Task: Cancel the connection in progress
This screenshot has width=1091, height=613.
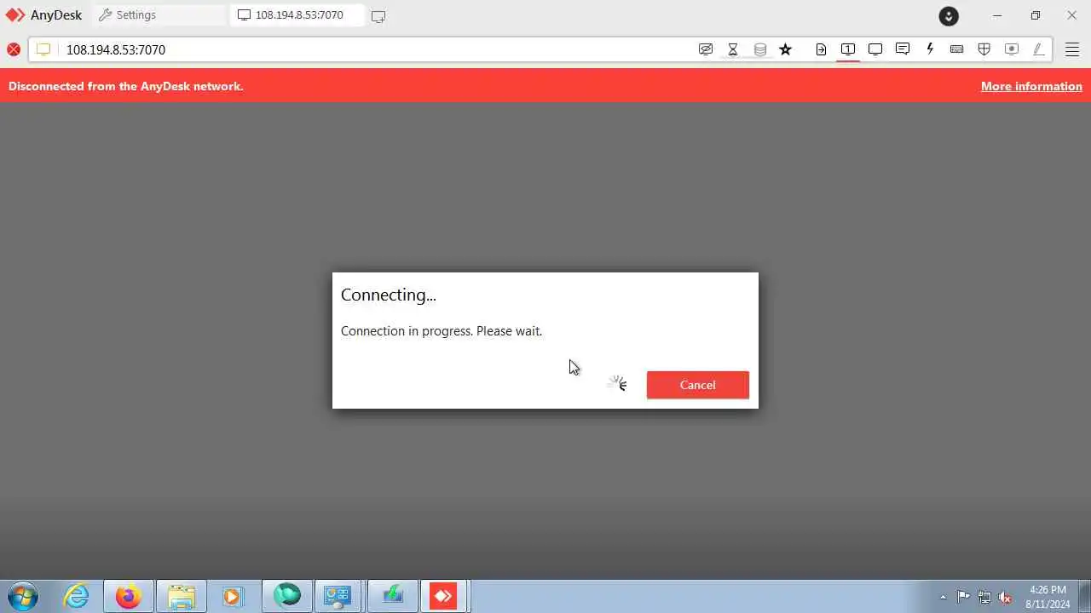Action: [x=697, y=385]
